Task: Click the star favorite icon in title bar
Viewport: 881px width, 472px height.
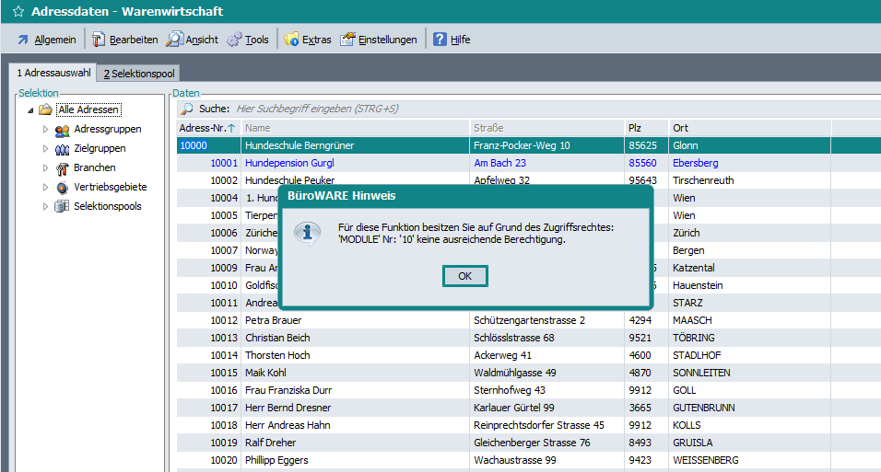Action: (x=18, y=12)
